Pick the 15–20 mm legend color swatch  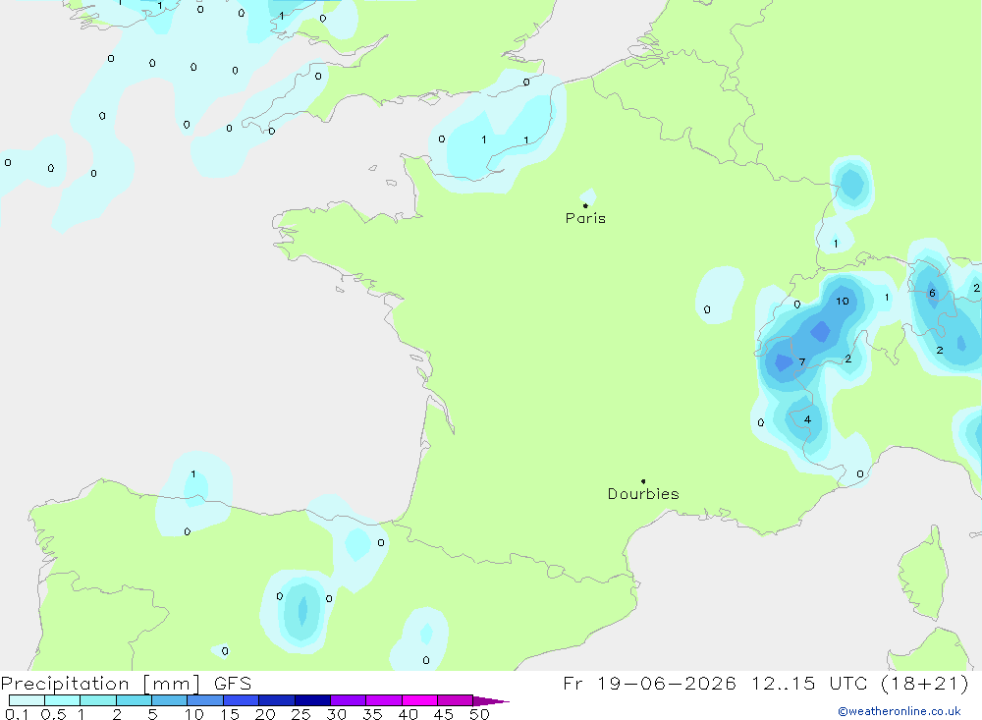242,700
